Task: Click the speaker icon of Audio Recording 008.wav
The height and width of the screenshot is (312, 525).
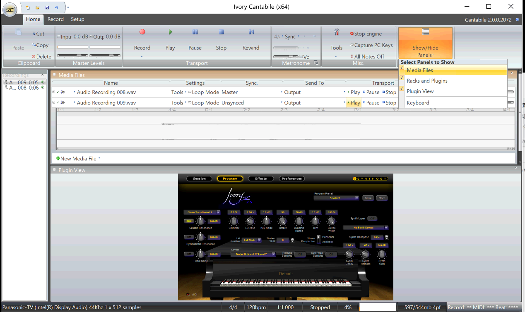Action: click(x=63, y=92)
